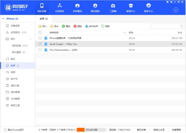The width and height of the screenshot is (186, 133).
Task: Open 文件管理 file management in sidebar
Action: click(13, 99)
